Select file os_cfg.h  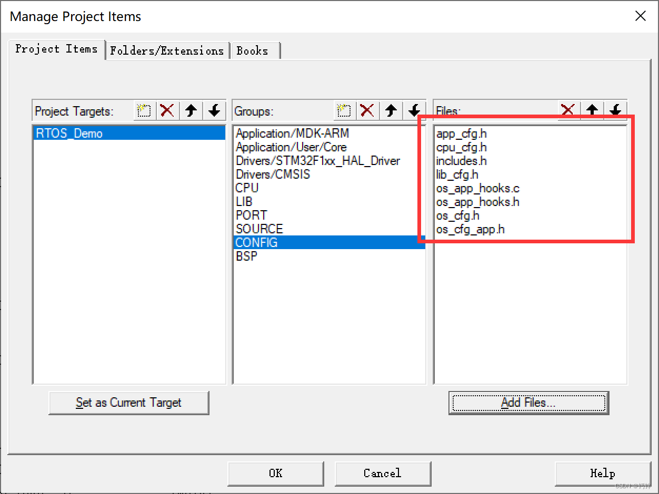click(x=531, y=215)
